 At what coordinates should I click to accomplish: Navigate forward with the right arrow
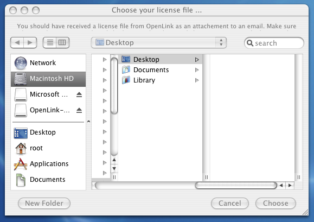coord(30,42)
